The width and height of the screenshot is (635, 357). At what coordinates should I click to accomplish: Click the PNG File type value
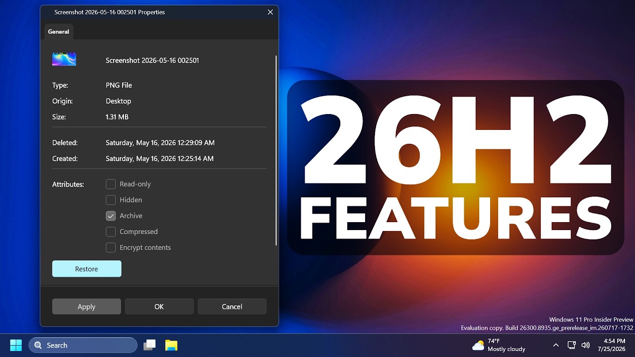119,85
